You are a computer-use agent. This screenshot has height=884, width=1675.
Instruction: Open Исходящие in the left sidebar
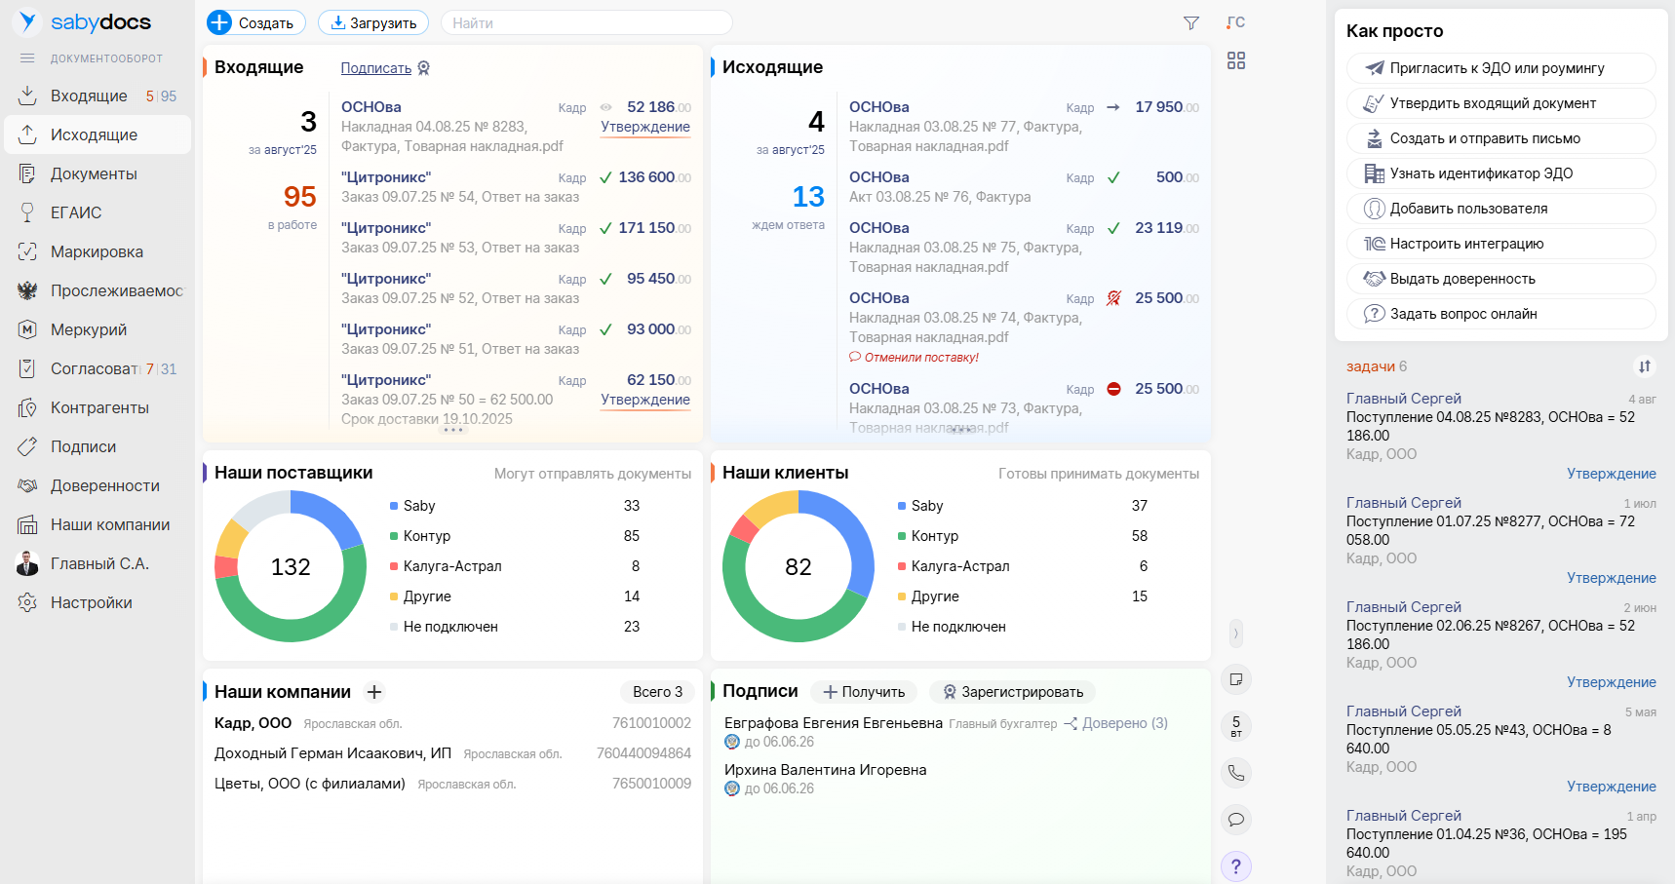point(94,135)
